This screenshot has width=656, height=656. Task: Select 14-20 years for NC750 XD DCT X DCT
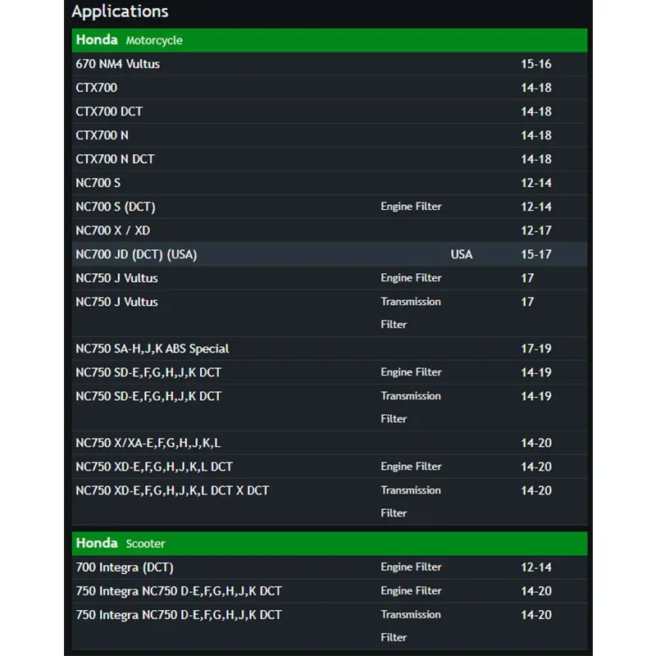tap(536, 490)
